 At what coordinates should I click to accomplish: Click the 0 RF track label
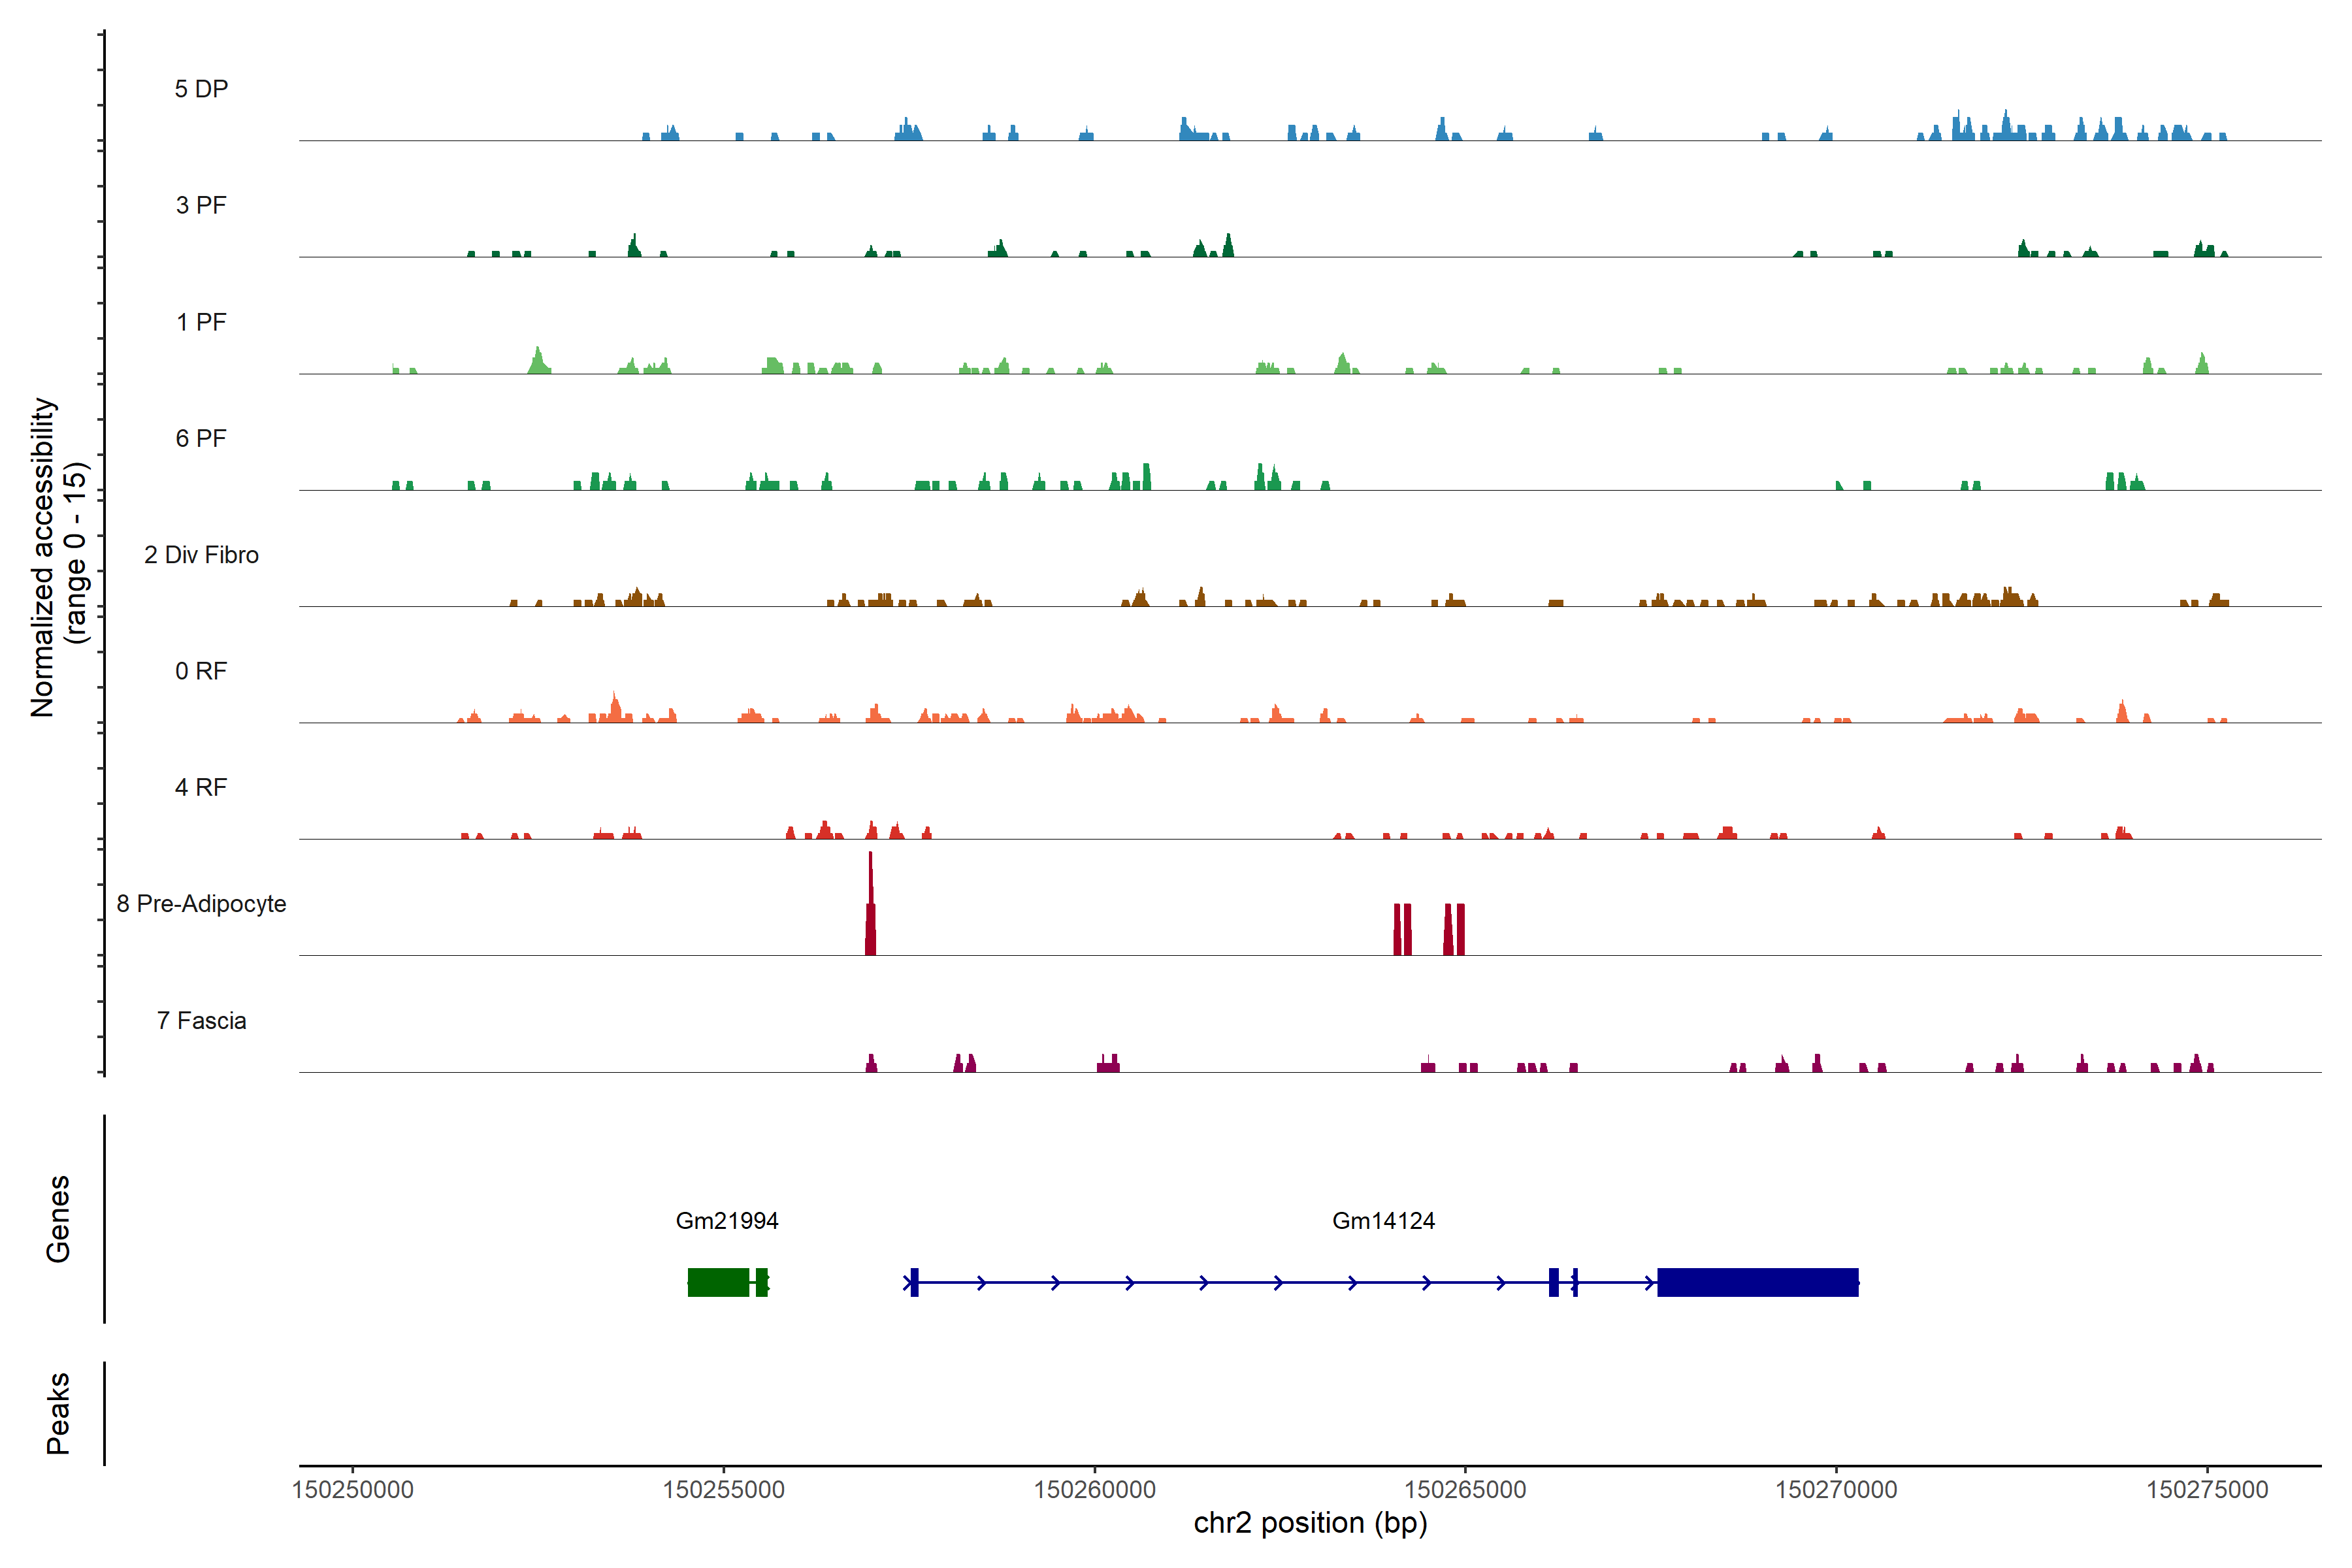[201, 671]
